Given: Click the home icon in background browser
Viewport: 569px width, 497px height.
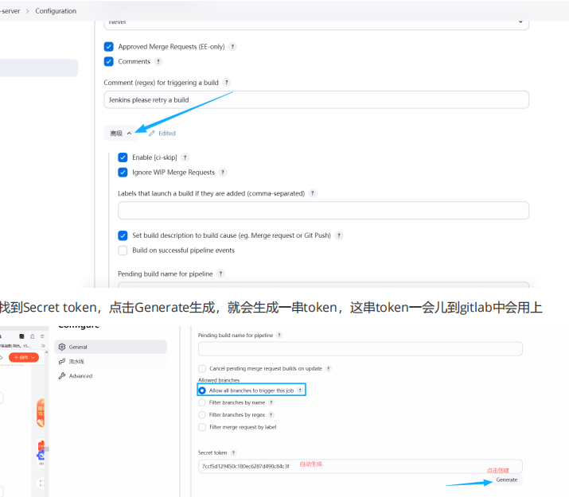Looking at the screenshot, I should pos(33,336).
